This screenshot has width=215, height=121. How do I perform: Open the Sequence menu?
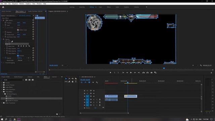[x=15, y=4]
